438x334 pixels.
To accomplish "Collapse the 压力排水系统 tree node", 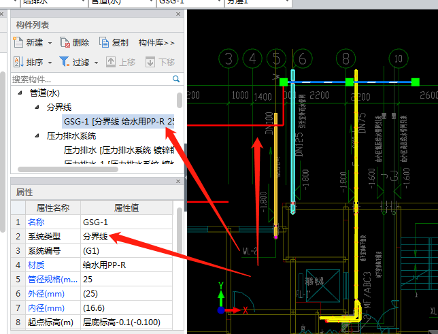I will click(37, 136).
